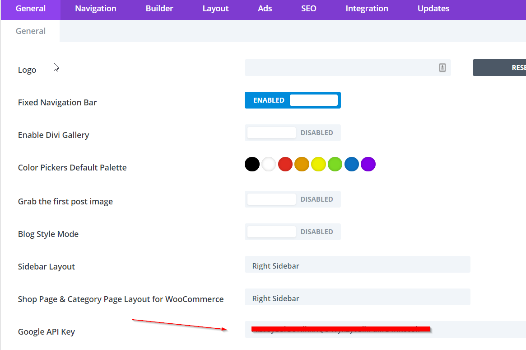The height and width of the screenshot is (350, 526).
Task: Open the Sidebar Layout dropdown
Action: tap(357, 265)
